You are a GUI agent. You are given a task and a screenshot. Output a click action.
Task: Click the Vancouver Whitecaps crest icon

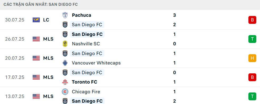click(x=65, y=63)
